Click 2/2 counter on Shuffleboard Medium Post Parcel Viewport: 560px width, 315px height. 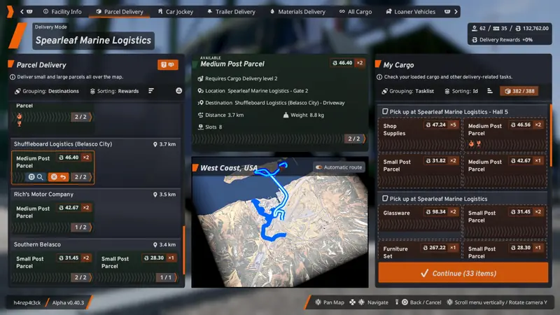click(x=80, y=177)
